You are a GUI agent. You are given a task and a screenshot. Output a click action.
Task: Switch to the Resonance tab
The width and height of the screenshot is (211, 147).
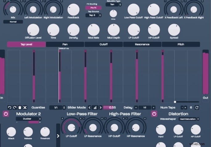142,44
